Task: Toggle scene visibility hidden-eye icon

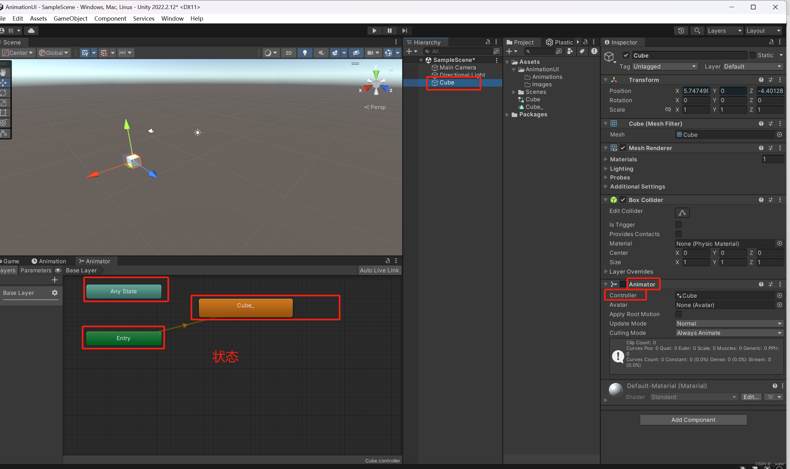Action: pyautogui.click(x=356, y=53)
